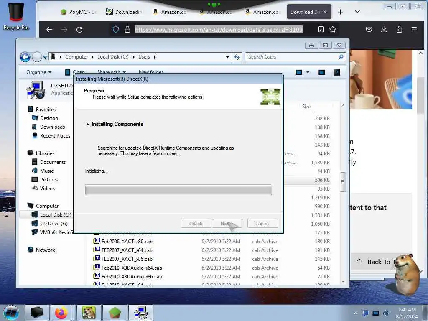Open a new Firefox tab
This screenshot has width=428, height=321.
[340, 12]
